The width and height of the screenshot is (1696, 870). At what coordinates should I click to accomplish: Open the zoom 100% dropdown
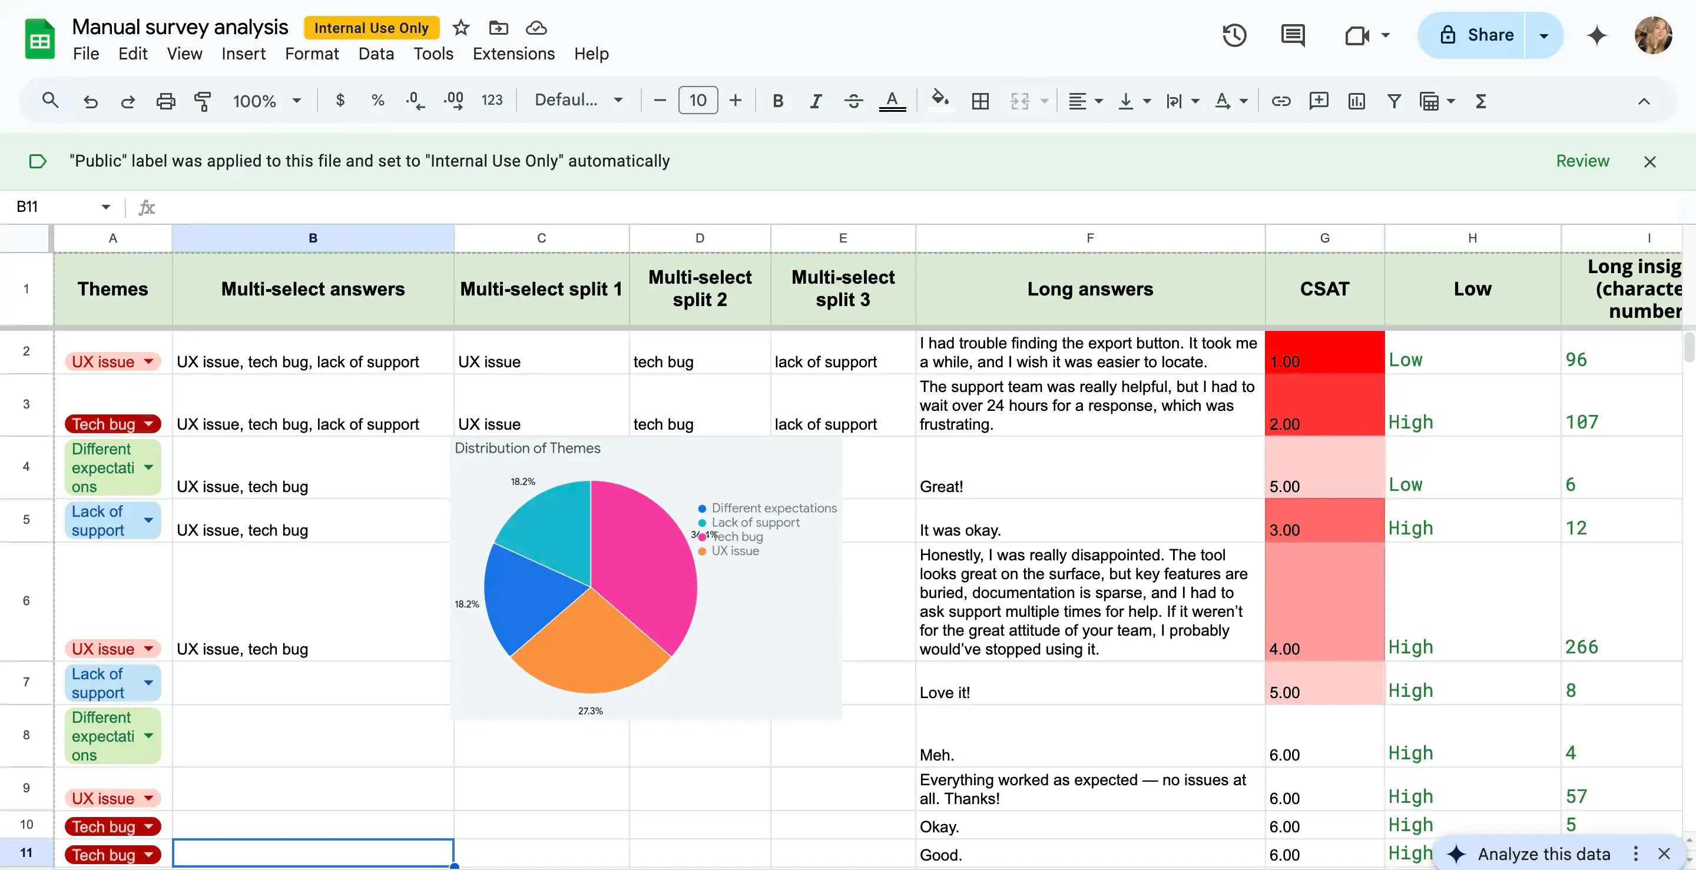tap(267, 101)
